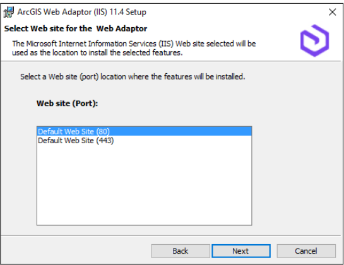
Task: Click blank gray area right of the list box
Action: 296,175
